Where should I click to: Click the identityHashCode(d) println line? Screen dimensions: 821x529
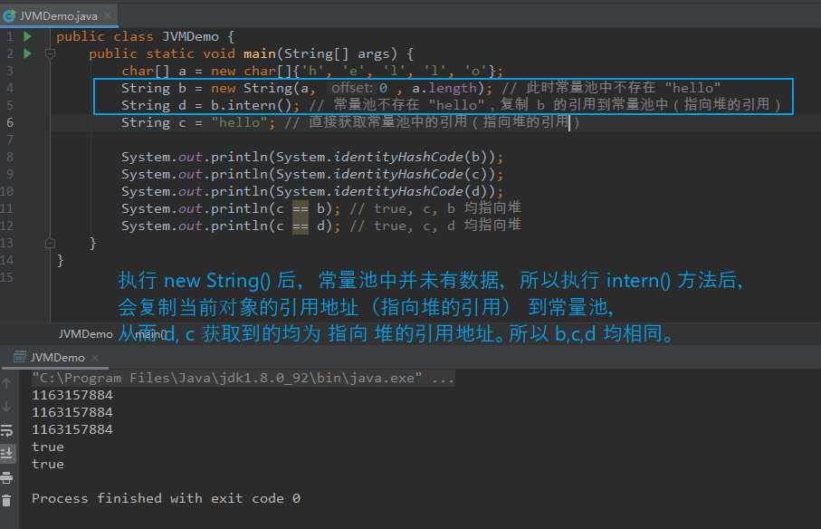point(312,191)
